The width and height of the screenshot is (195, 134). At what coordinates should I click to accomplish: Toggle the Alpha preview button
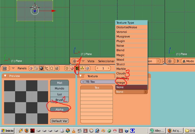pyautogui.click(x=59, y=109)
